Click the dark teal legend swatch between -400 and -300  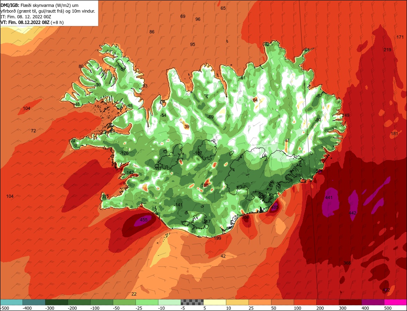pos(34,302)
